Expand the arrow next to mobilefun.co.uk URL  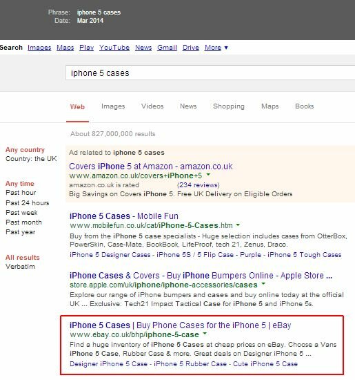click(238, 225)
